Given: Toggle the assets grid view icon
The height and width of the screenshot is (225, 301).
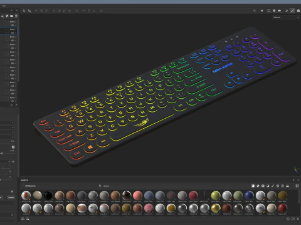Looking at the screenshot, I should tap(297, 186).
